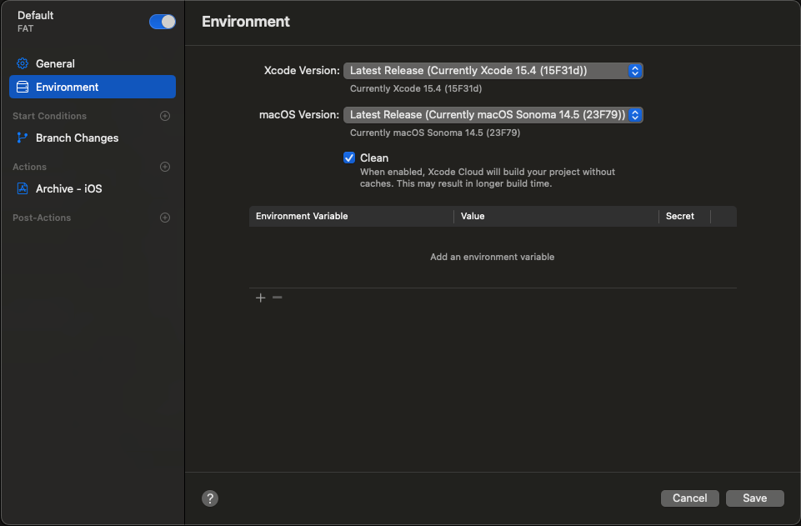Click the 'Add an environment variable' placeholder
This screenshot has height=526, width=801.
click(x=492, y=257)
